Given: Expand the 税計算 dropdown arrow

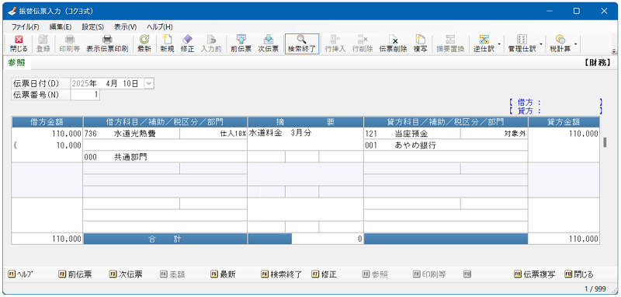Looking at the screenshot, I should pyautogui.click(x=575, y=44).
